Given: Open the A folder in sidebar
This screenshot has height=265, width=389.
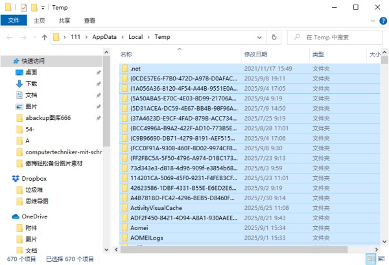Looking at the screenshot, I should click(27, 141).
